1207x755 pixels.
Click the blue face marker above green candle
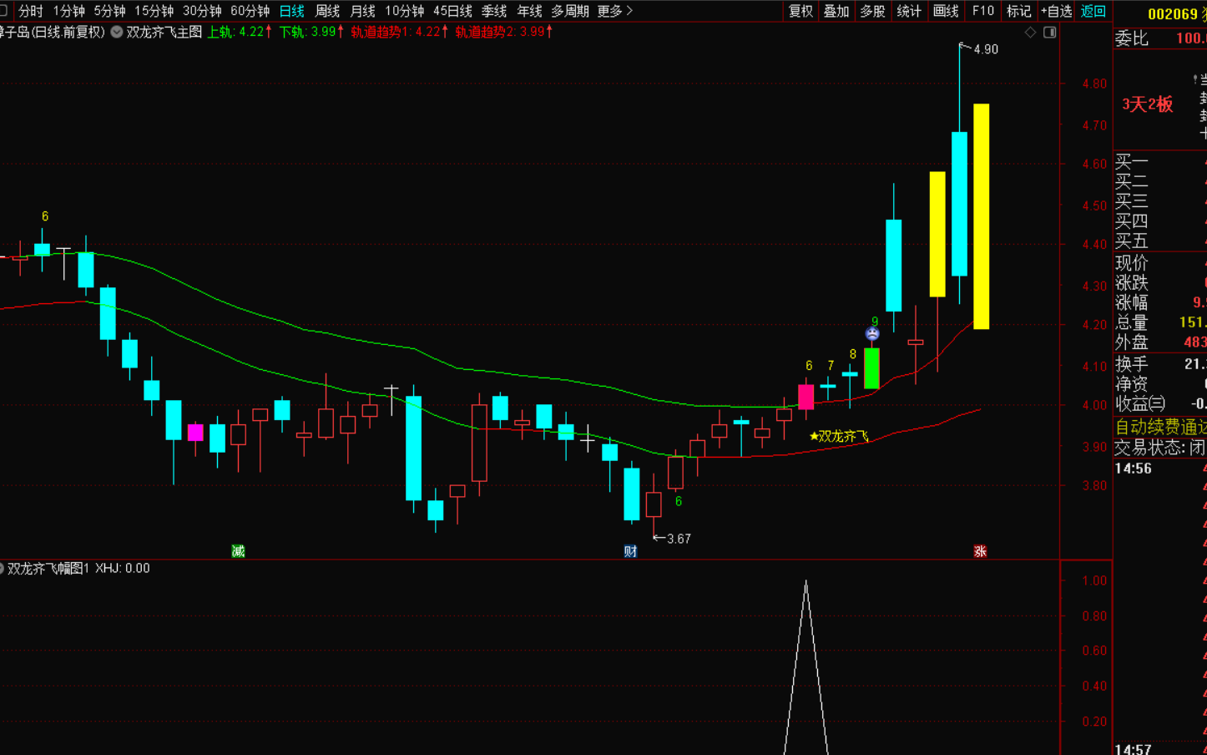pos(872,334)
